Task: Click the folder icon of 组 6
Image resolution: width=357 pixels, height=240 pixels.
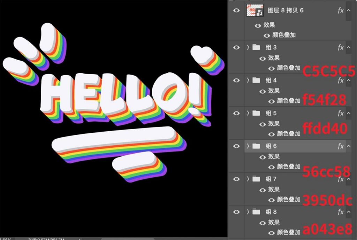Action: pos(256,146)
